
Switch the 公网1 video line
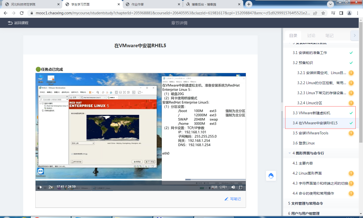pos(223,187)
